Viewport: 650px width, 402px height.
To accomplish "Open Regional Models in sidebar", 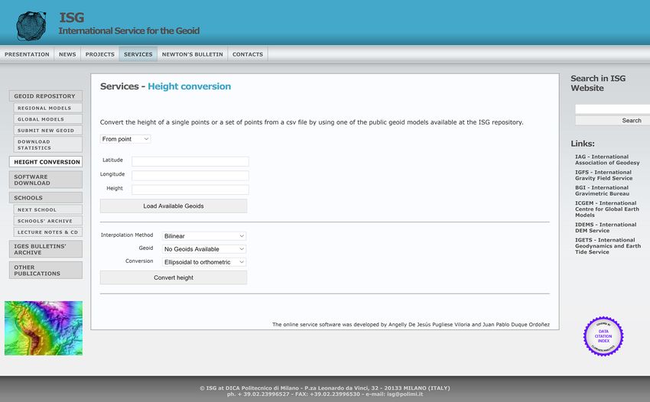I will click(48, 108).
